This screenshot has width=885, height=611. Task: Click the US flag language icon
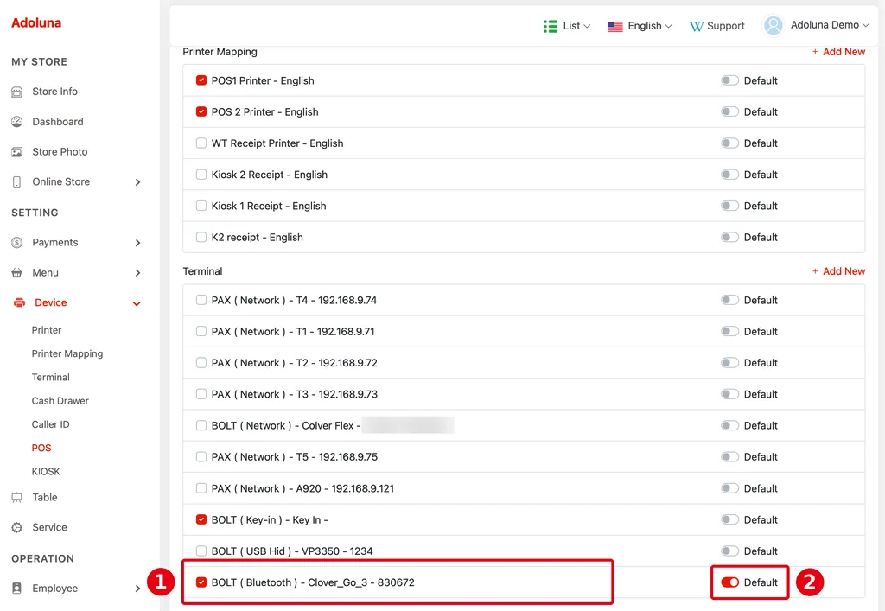pyautogui.click(x=614, y=26)
